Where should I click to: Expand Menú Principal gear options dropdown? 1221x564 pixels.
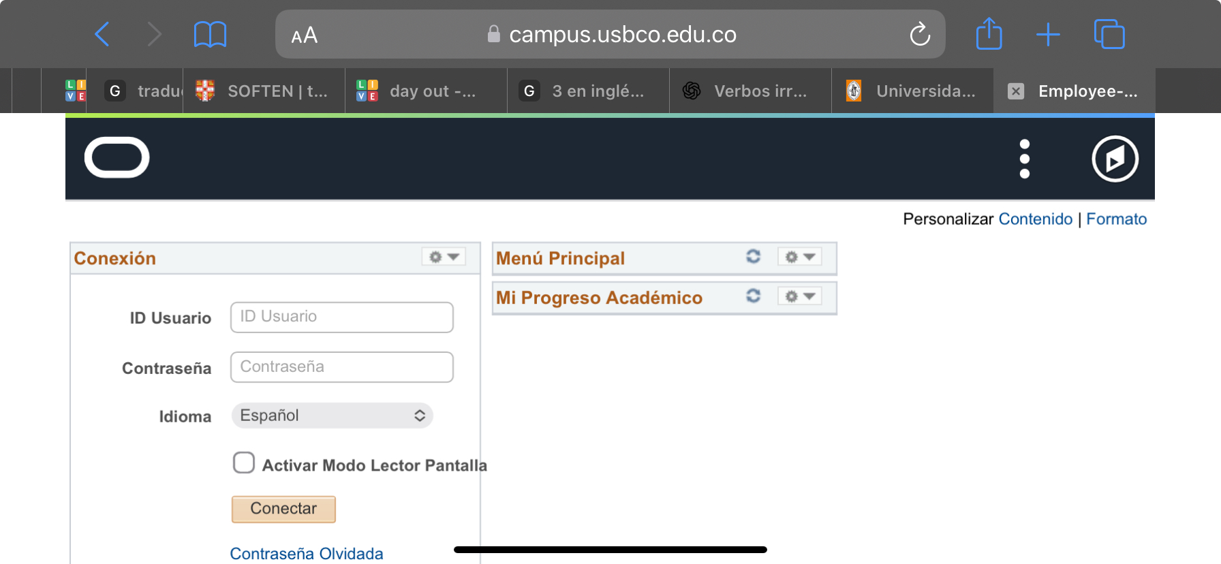[x=800, y=257]
